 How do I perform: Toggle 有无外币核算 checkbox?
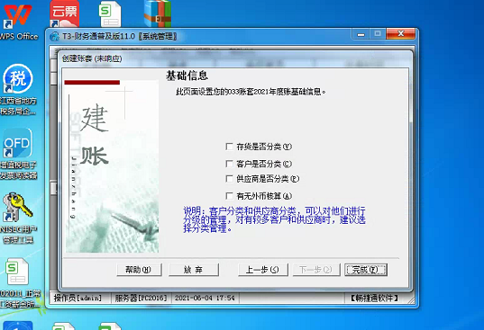[x=229, y=196]
